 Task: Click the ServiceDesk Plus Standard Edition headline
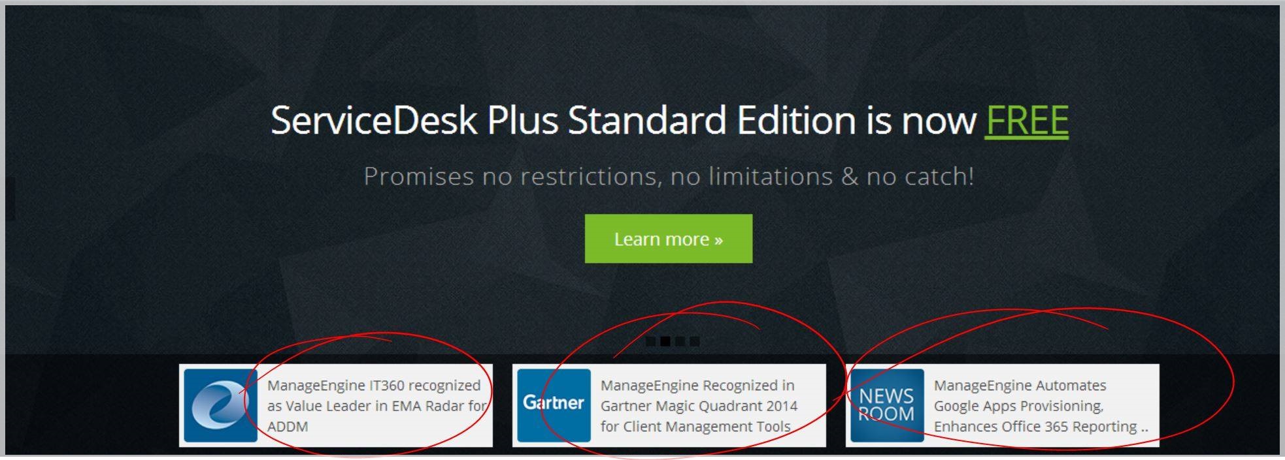click(669, 121)
